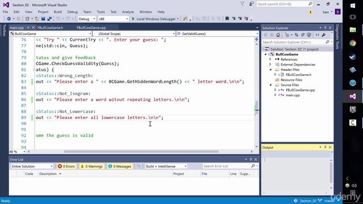
Task: Open the ben account avatar
Action: [337, 12]
